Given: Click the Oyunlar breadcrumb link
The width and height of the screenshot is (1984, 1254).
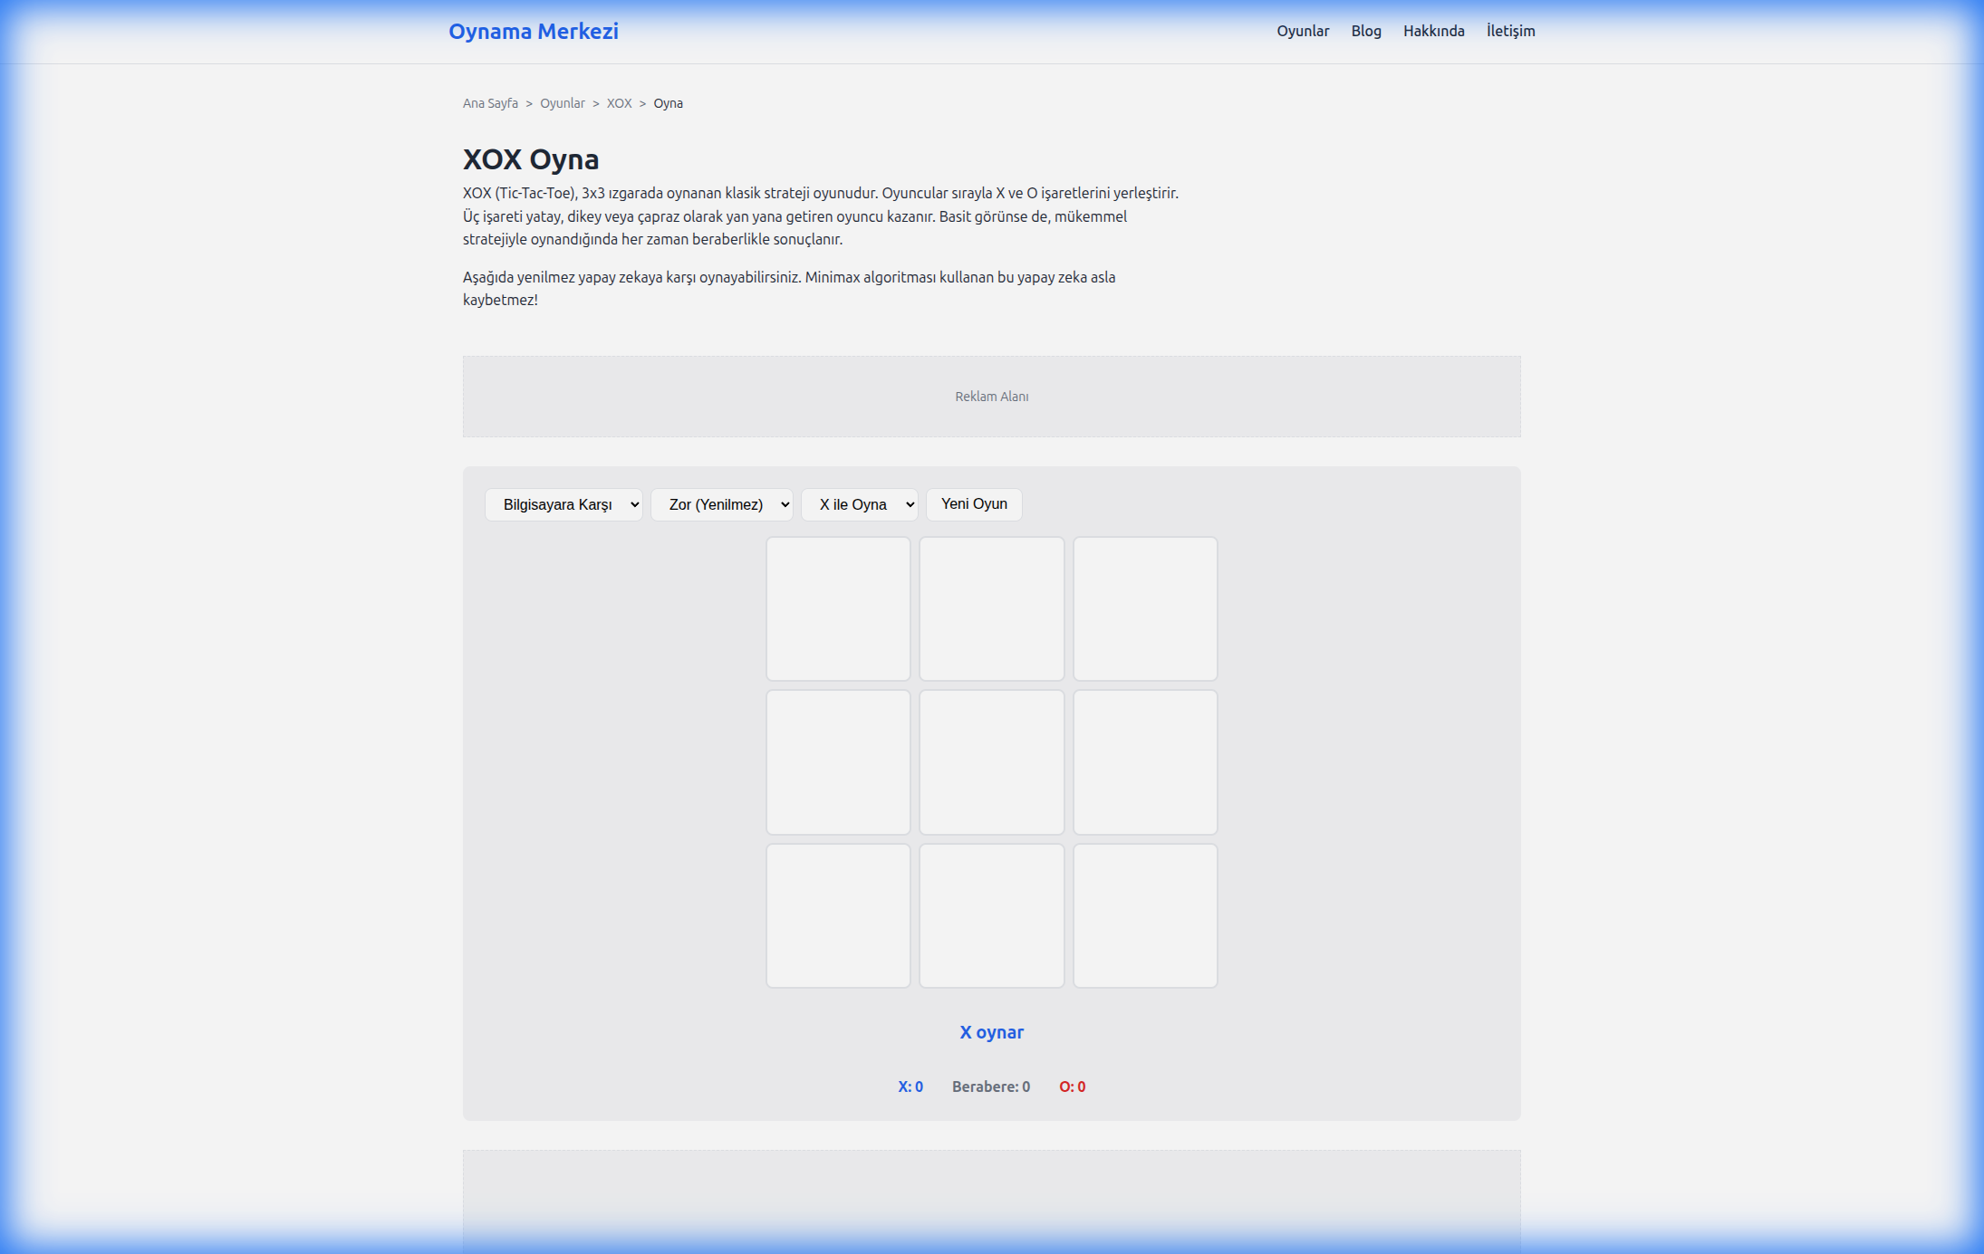Looking at the screenshot, I should (562, 103).
